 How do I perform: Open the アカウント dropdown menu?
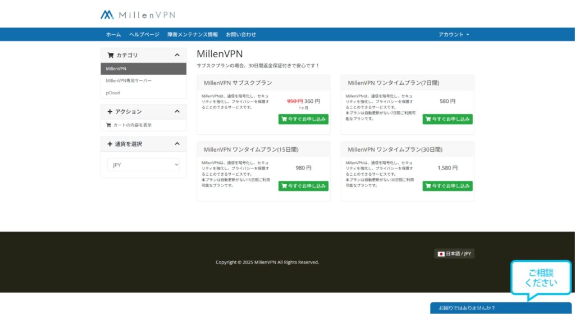(x=454, y=34)
